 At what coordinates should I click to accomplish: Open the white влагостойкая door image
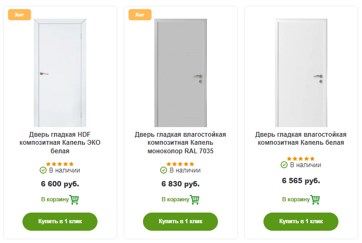point(301,72)
